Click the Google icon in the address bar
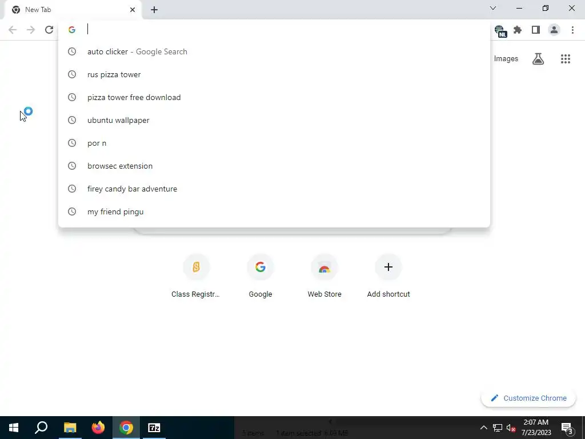585x439 pixels. [x=71, y=30]
